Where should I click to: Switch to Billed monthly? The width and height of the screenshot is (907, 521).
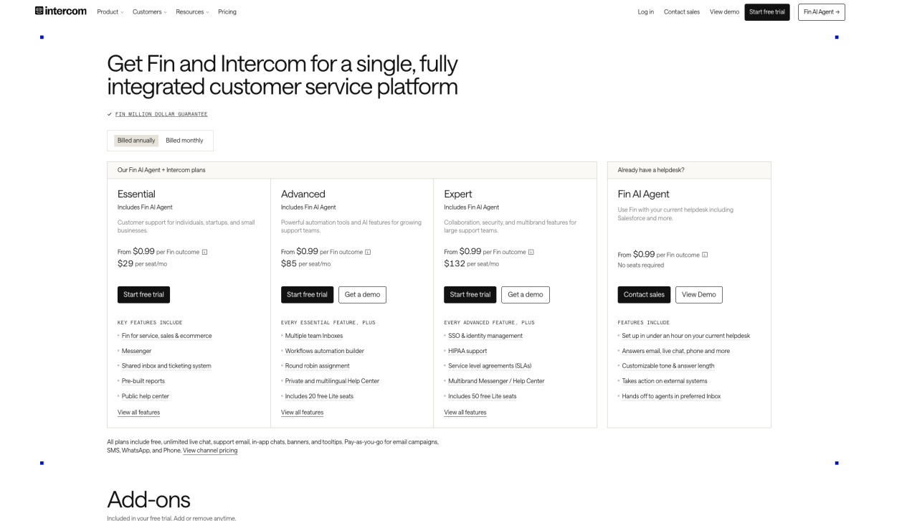pyautogui.click(x=184, y=141)
